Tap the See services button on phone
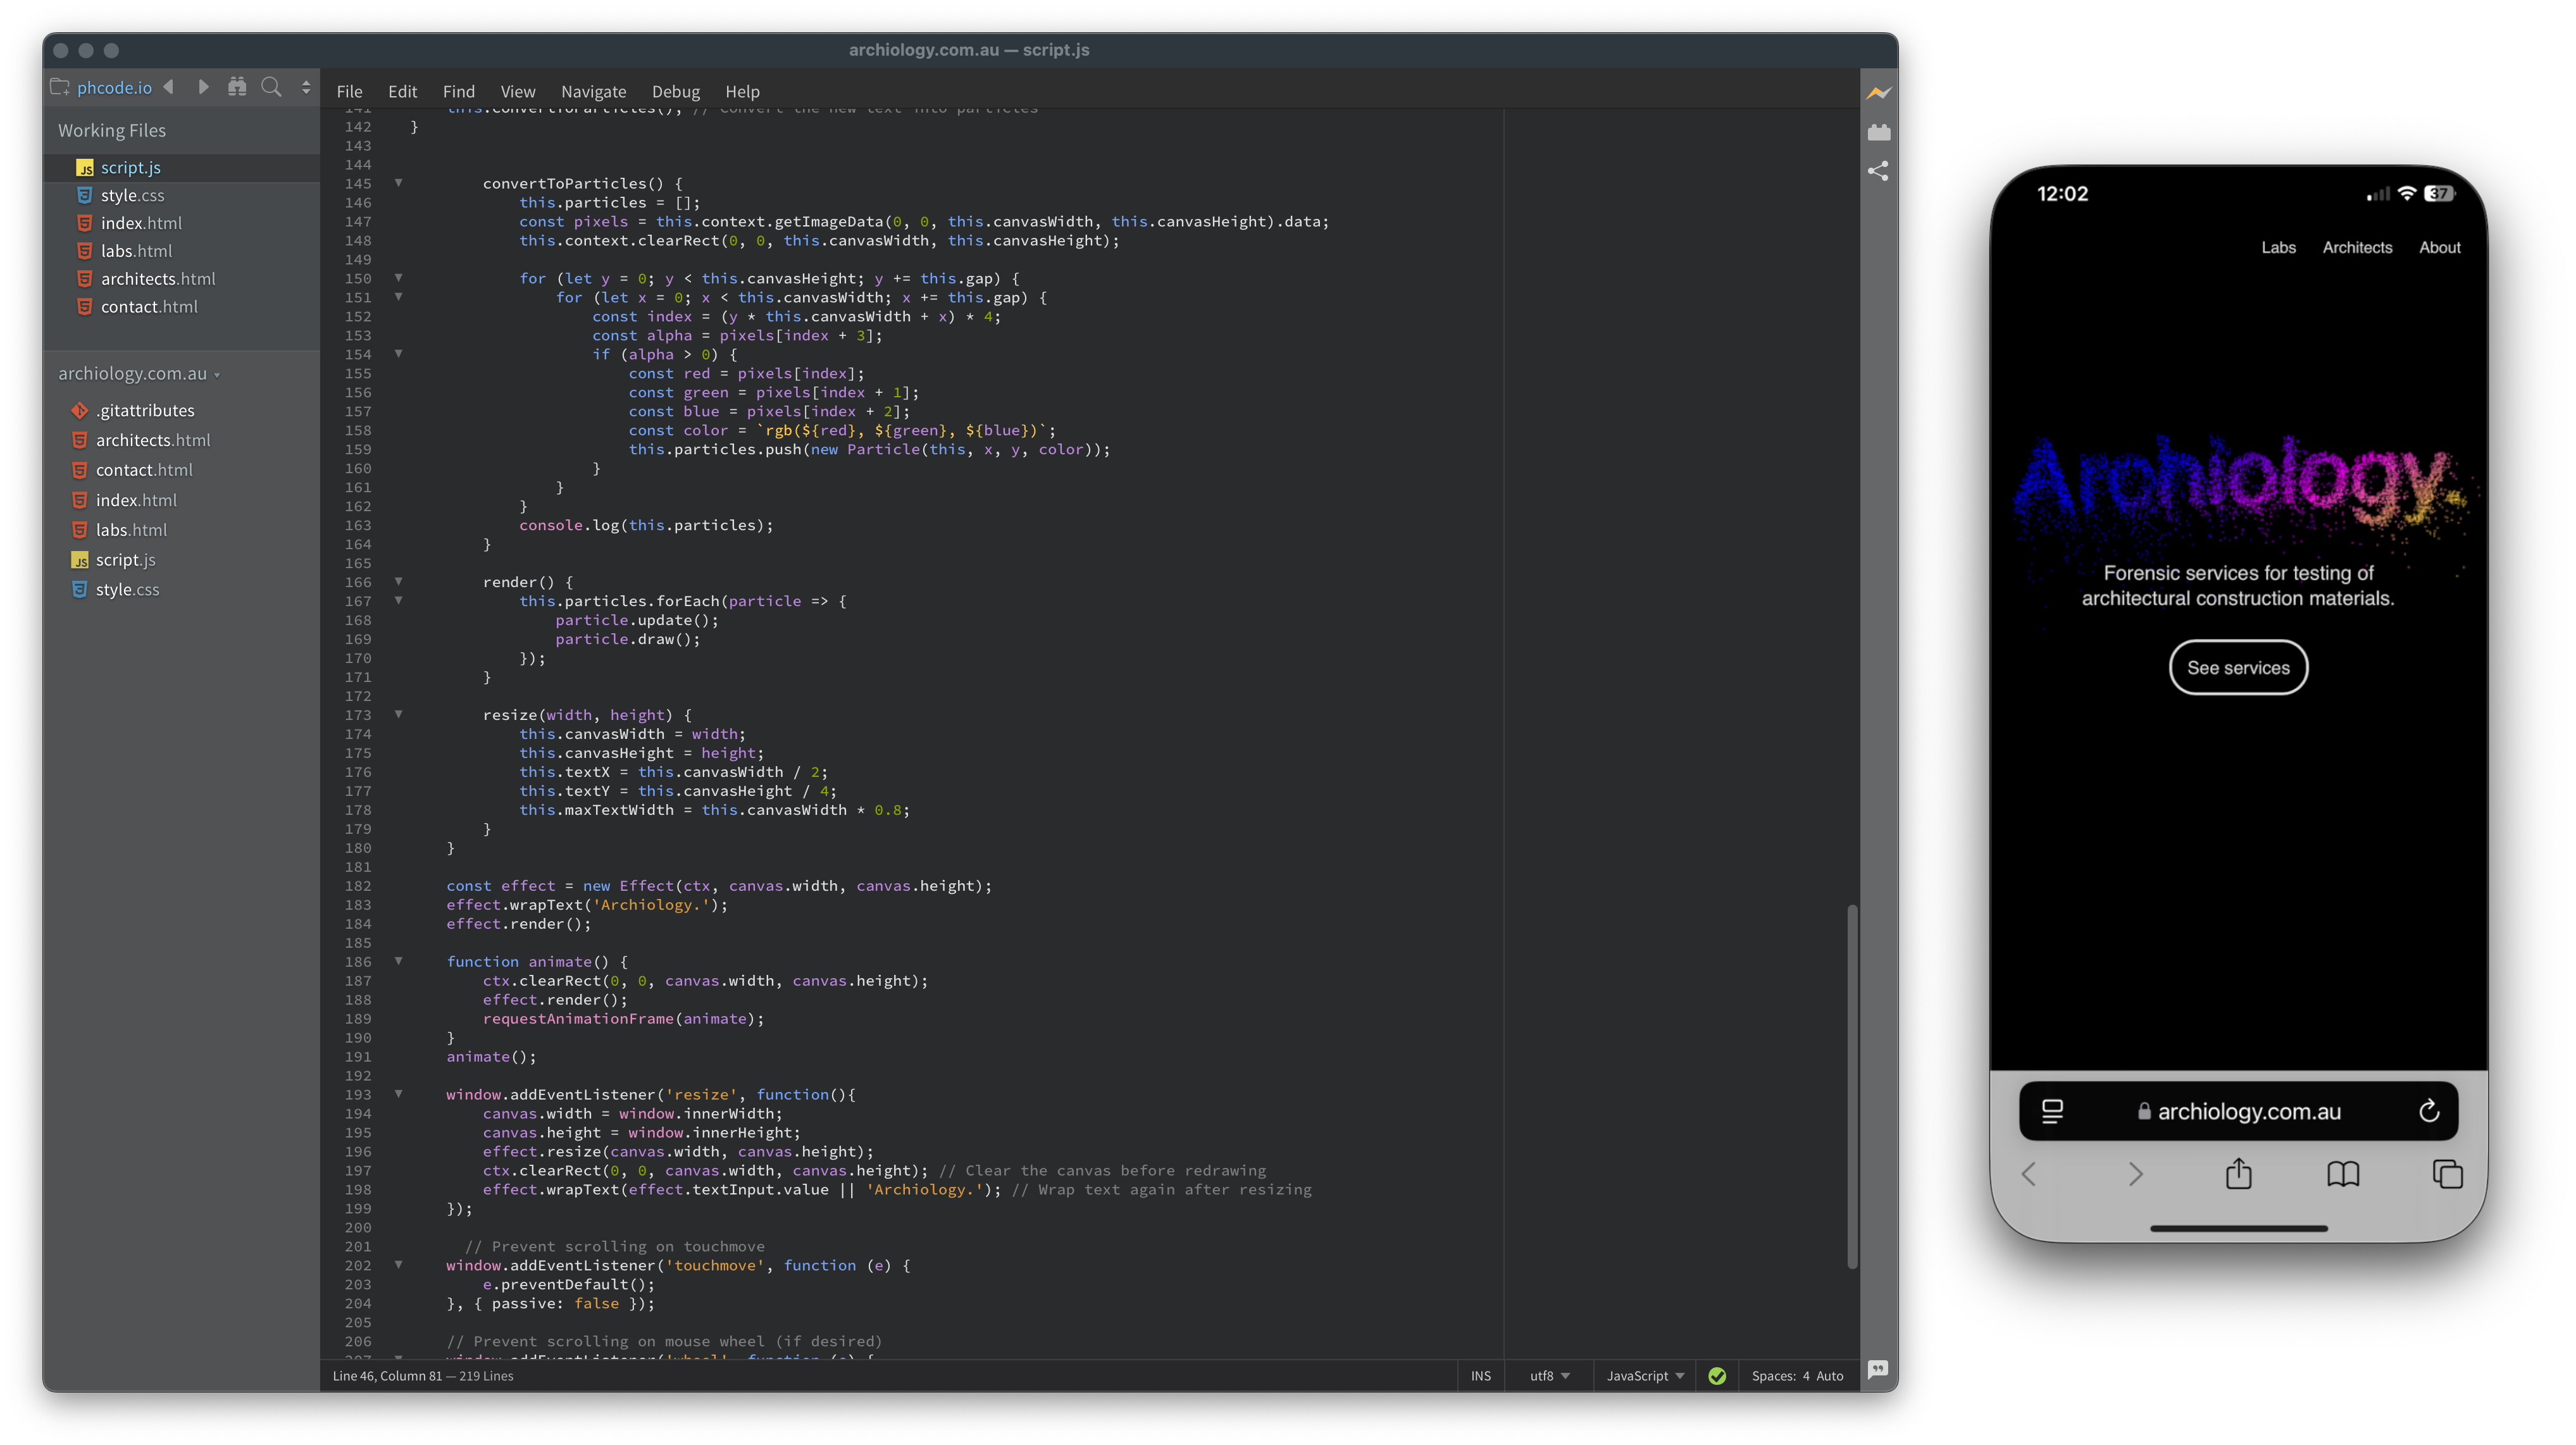 (2238, 667)
